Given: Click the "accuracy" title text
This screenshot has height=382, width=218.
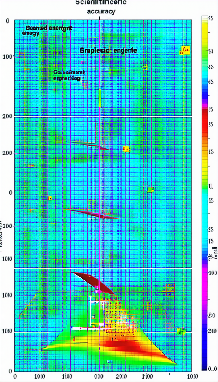Looking at the screenshot, I should 101,12.
